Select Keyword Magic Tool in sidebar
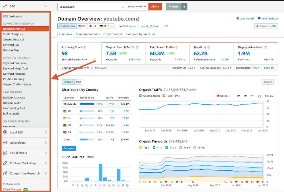The height and width of the screenshot is (192, 284). (x=15, y=68)
